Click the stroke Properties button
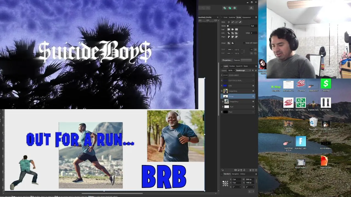This screenshot has width=351, height=197. 227,60
